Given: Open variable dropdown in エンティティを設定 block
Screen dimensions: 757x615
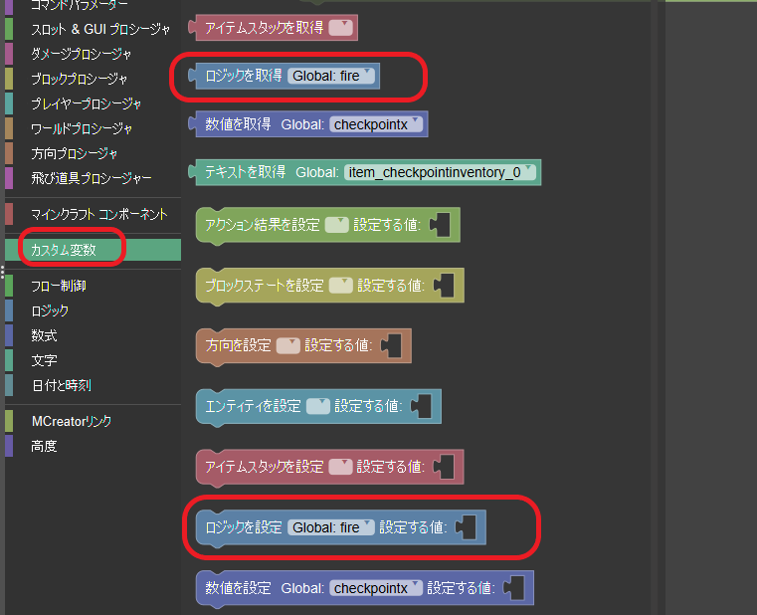Looking at the screenshot, I should tap(318, 406).
